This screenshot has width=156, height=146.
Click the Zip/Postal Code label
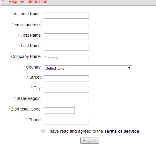[26, 109]
